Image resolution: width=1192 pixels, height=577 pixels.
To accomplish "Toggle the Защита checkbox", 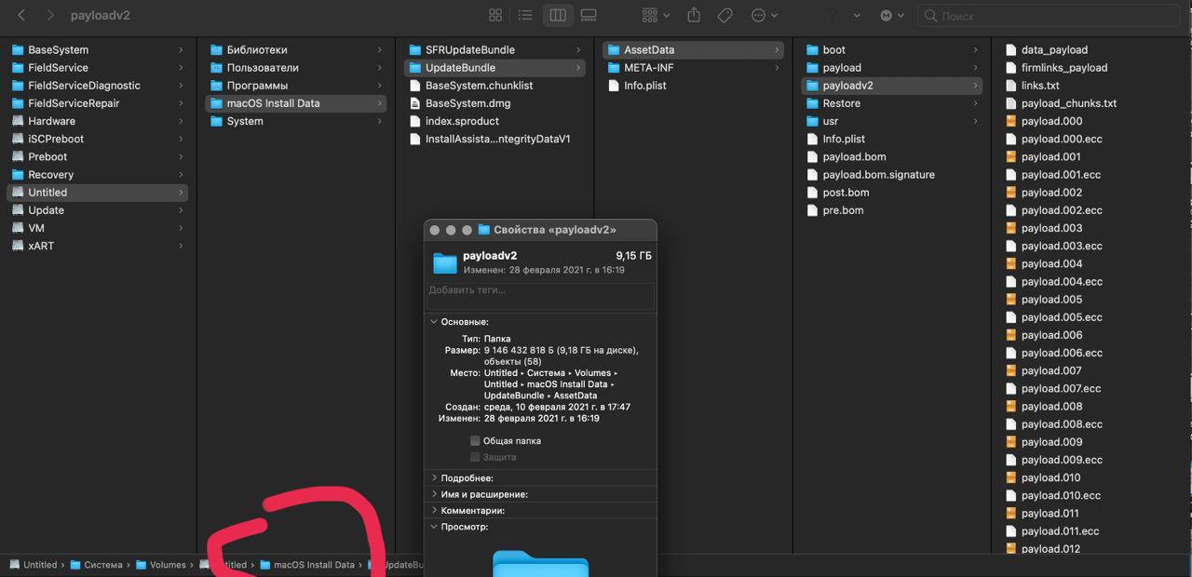I will point(475,458).
